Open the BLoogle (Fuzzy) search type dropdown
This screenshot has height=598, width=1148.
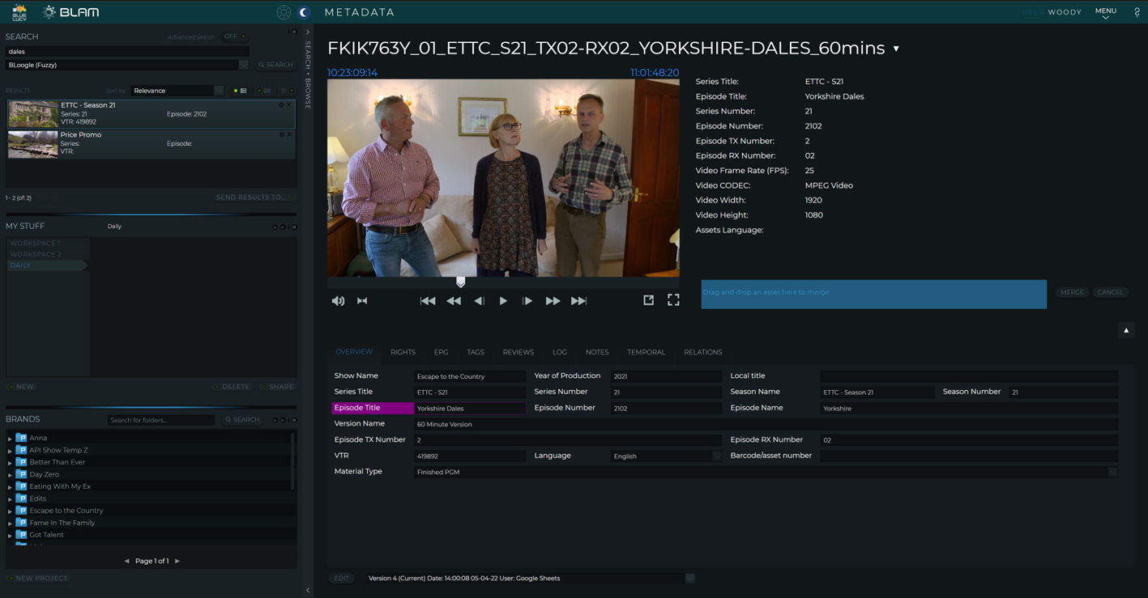(x=243, y=65)
